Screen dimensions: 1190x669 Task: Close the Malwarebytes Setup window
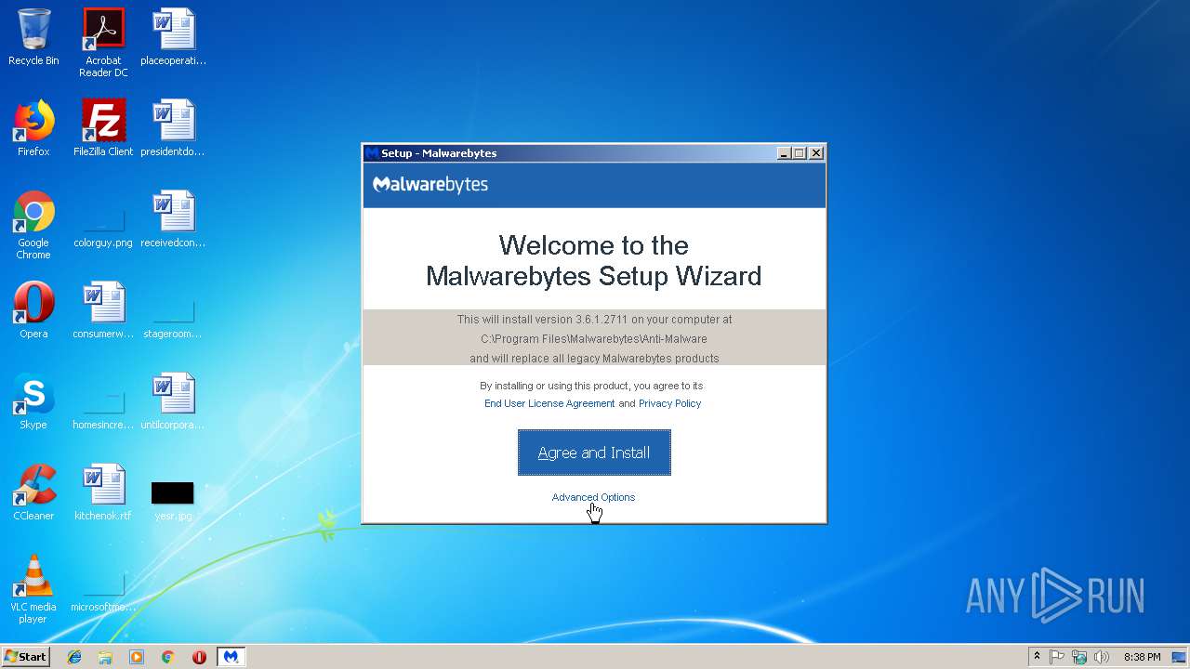[816, 153]
